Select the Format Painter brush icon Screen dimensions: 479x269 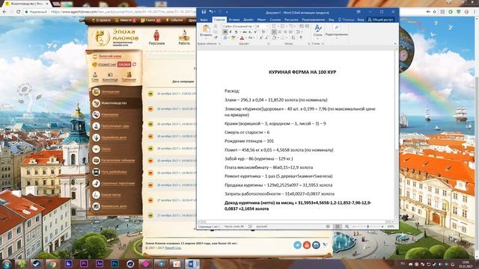point(216,37)
